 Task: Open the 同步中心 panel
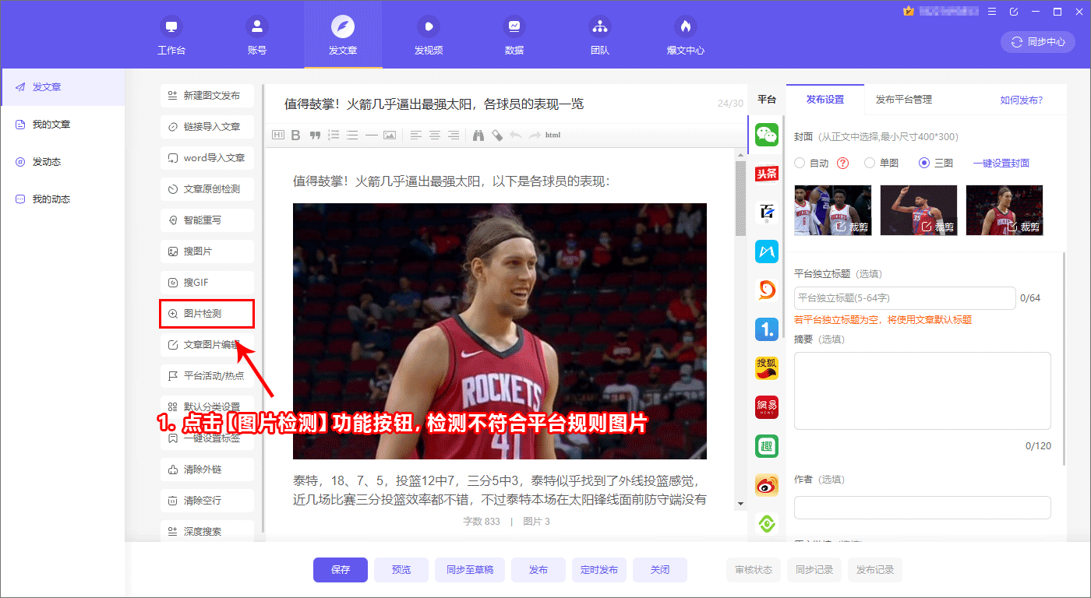click(x=1037, y=42)
